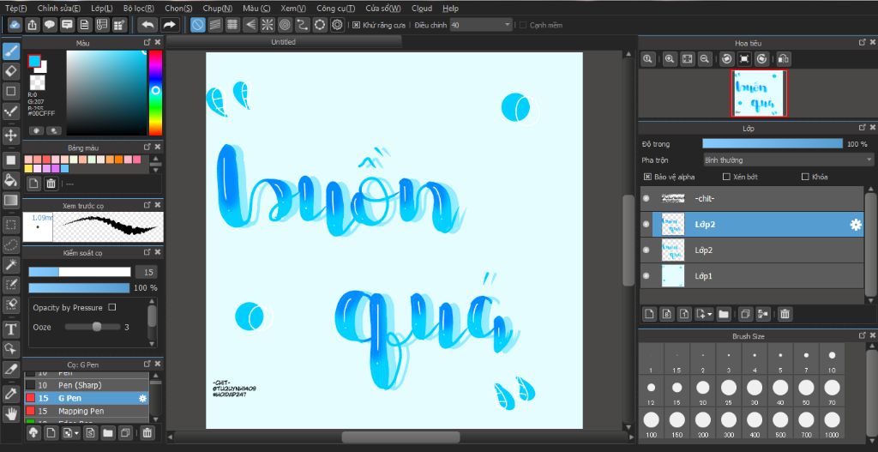Viewport: 878px width, 452px height.
Task: Open the Cửa sổ(W) menu
Action: 383,9
